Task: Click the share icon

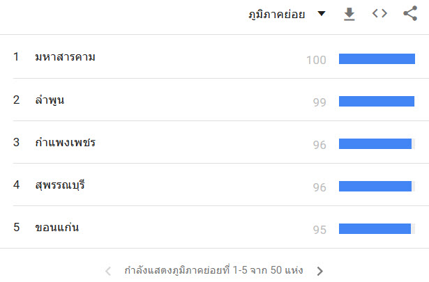Action: pos(410,13)
